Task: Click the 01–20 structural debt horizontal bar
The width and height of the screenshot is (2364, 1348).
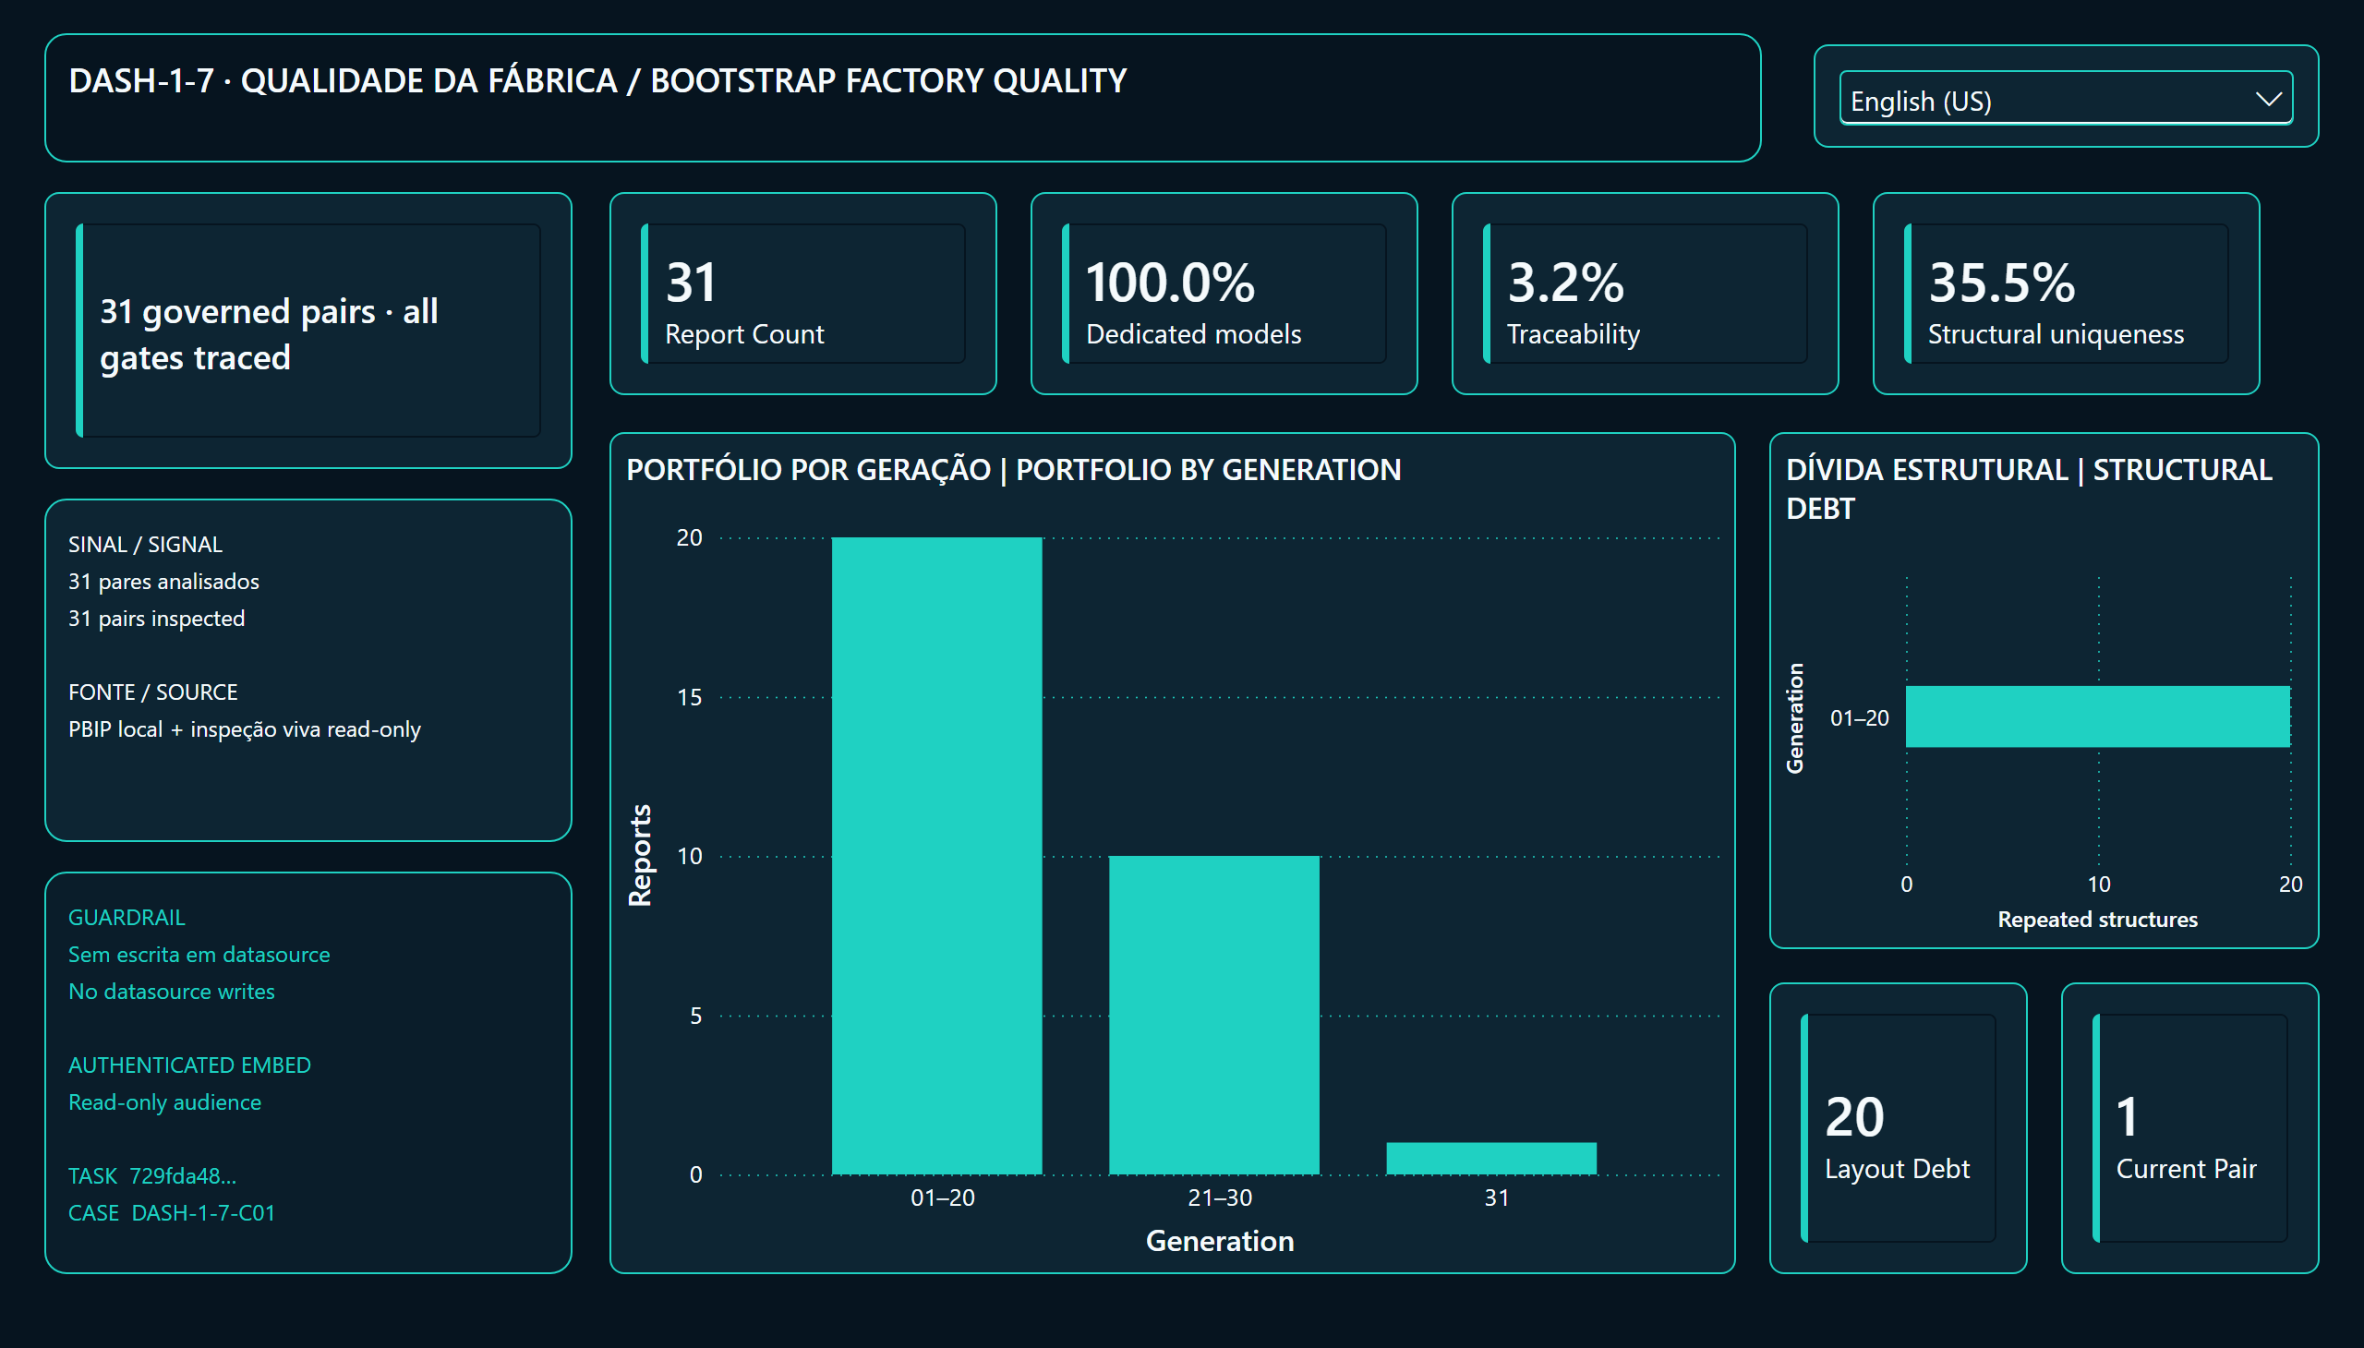Action: click(x=2097, y=716)
